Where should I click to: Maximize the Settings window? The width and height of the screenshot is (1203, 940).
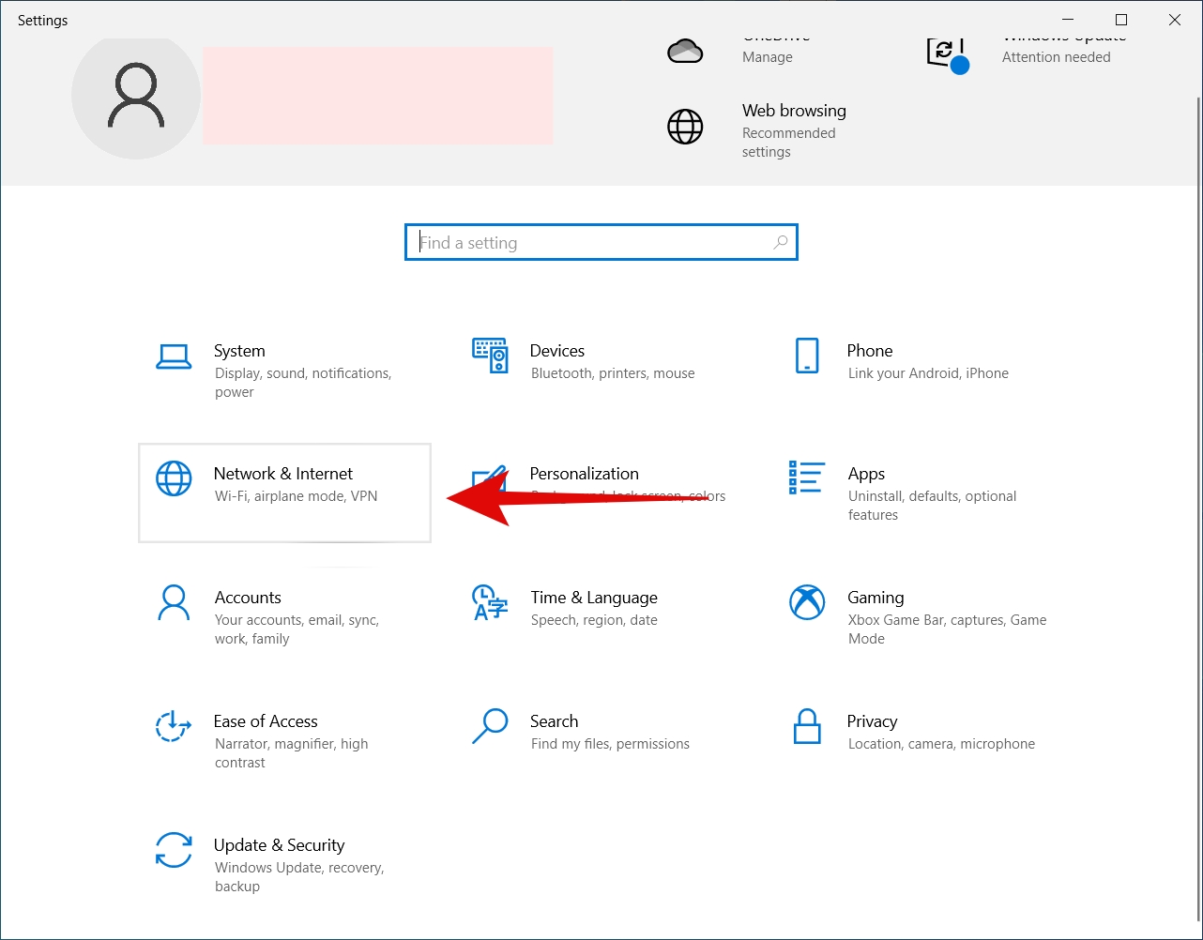pos(1121,20)
